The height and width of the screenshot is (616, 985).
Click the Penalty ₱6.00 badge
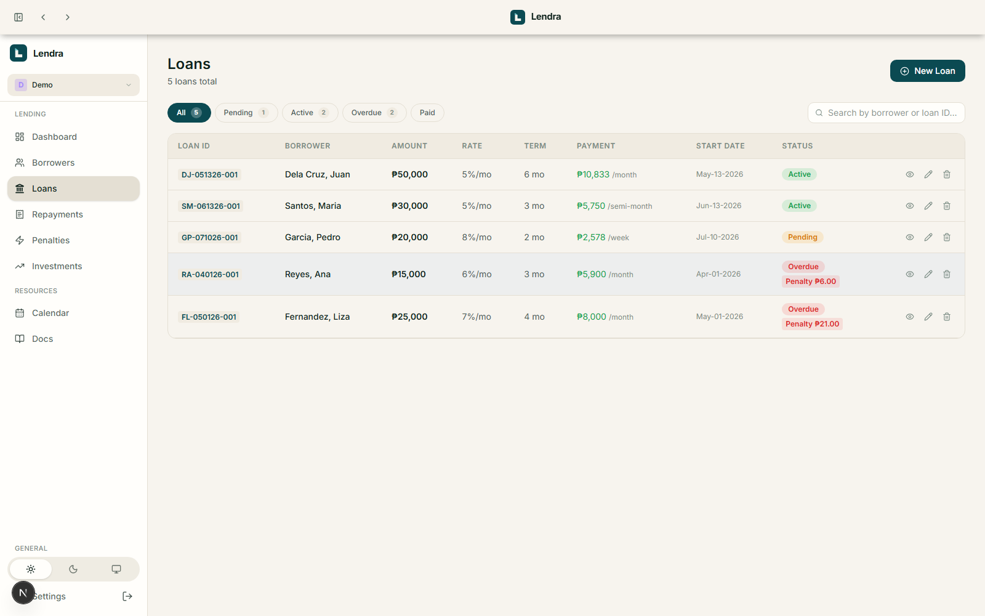[x=811, y=282]
